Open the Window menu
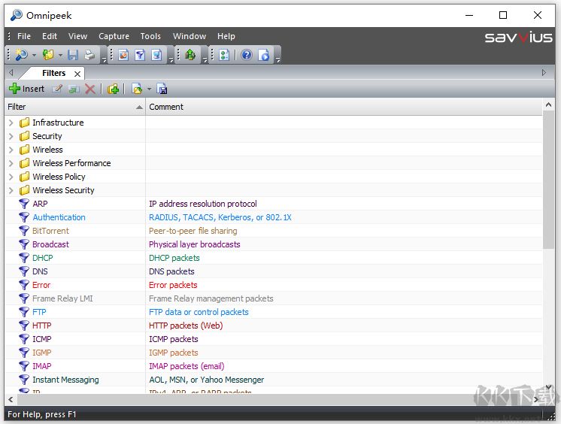Viewport: 561px width, 424px height. 190,36
